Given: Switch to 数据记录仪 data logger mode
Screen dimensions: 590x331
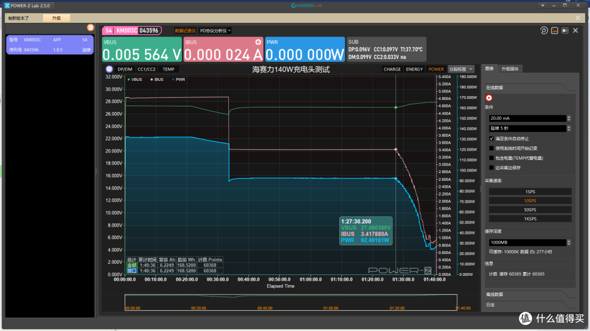Looking at the screenshot, I should (185, 31).
